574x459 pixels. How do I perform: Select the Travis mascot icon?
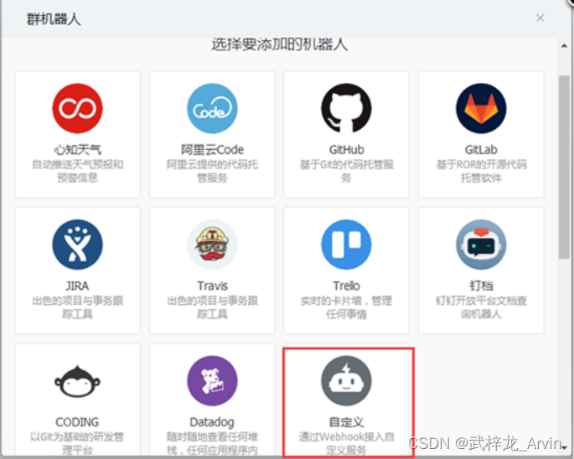coord(212,245)
